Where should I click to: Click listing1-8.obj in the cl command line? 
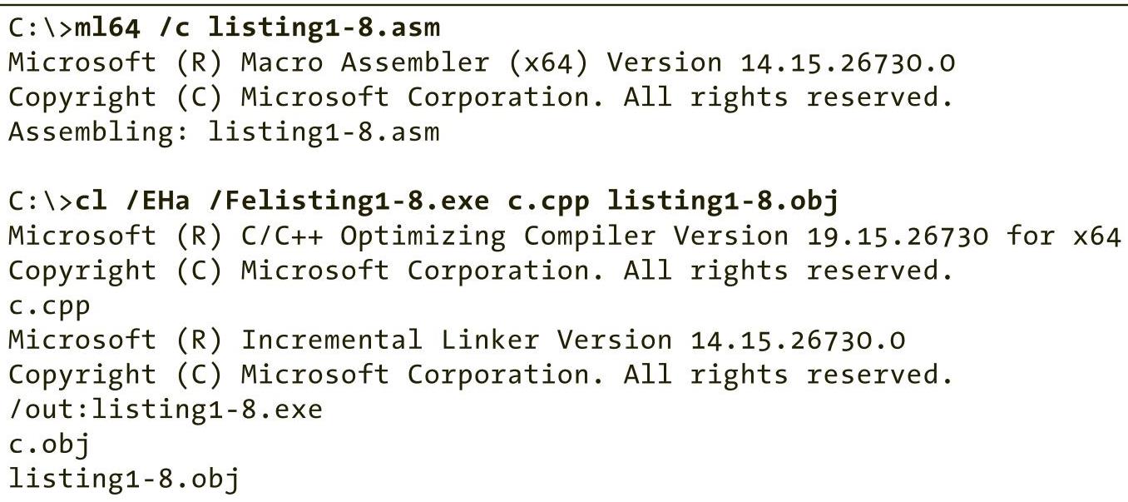(x=723, y=201)
